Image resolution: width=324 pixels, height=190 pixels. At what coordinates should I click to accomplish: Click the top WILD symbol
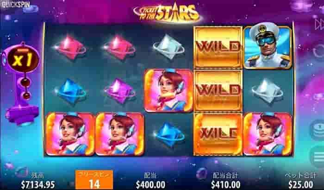pyautogui.click(x=218, y=47)
